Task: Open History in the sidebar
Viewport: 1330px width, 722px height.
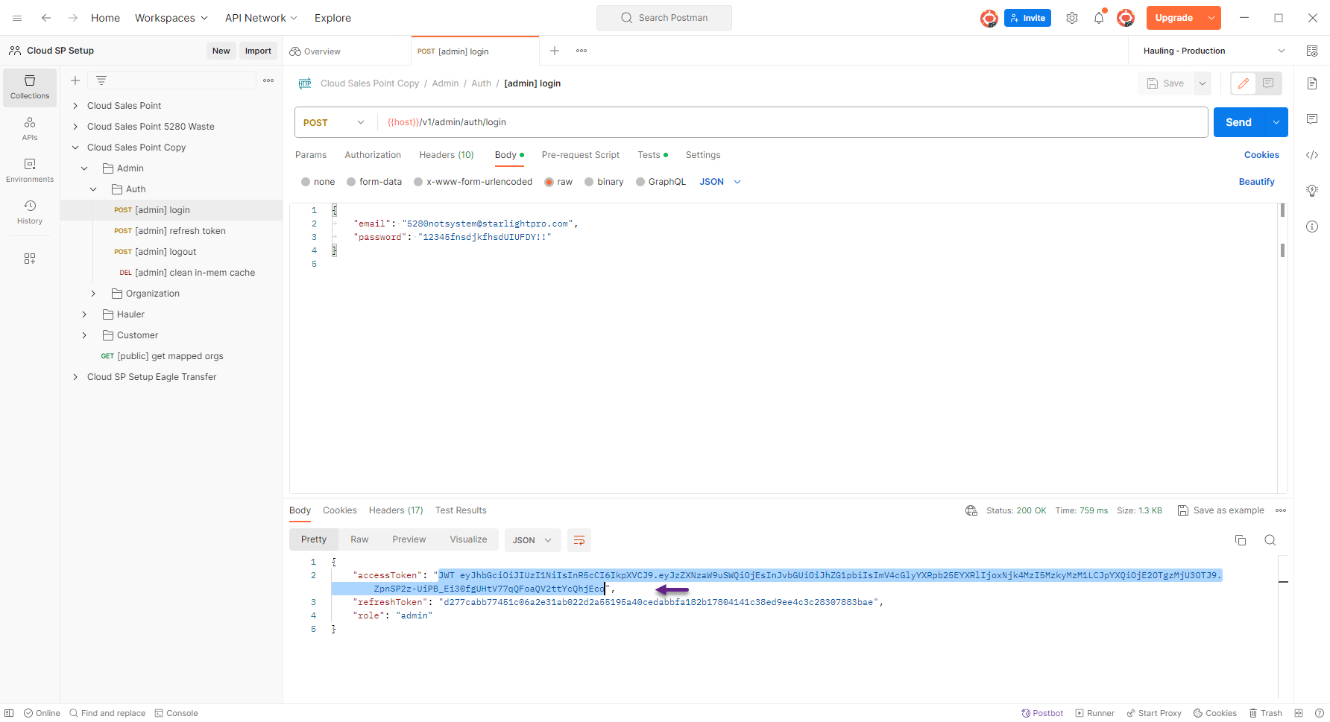Action: click(x=30, y=212)
